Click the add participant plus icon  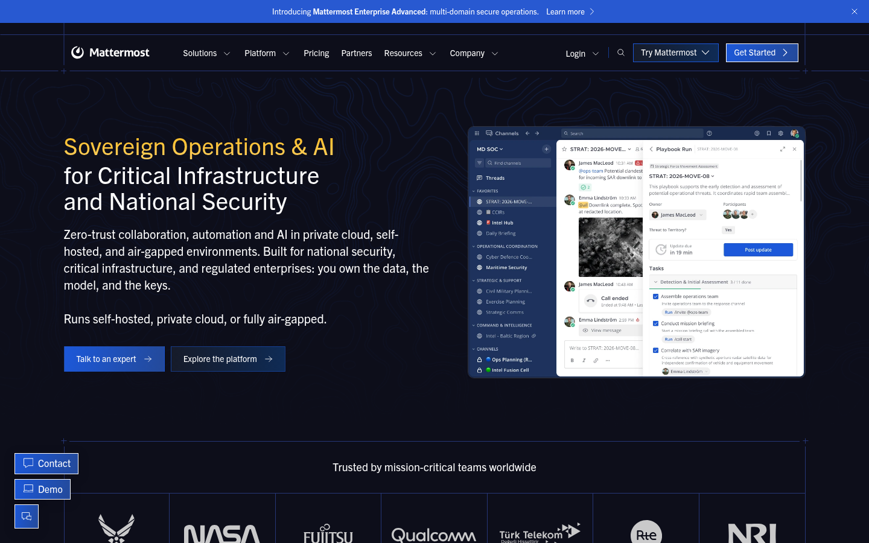tap(753, 214)
